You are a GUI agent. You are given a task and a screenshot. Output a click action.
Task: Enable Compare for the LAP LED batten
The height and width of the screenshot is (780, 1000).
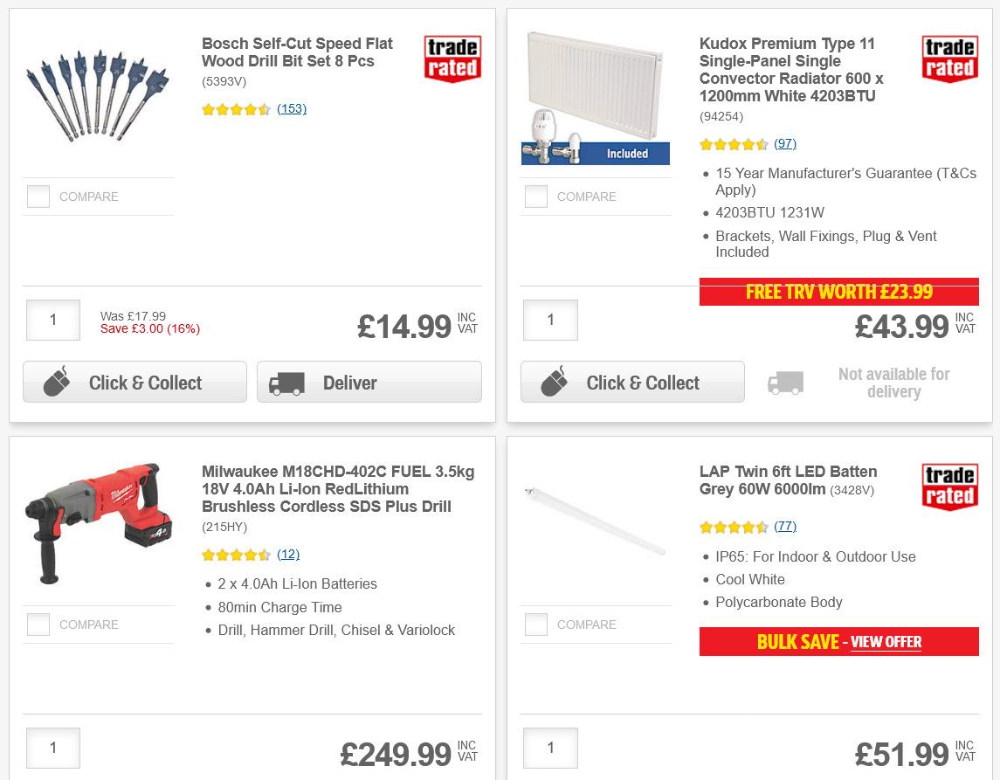coord(536,625)
